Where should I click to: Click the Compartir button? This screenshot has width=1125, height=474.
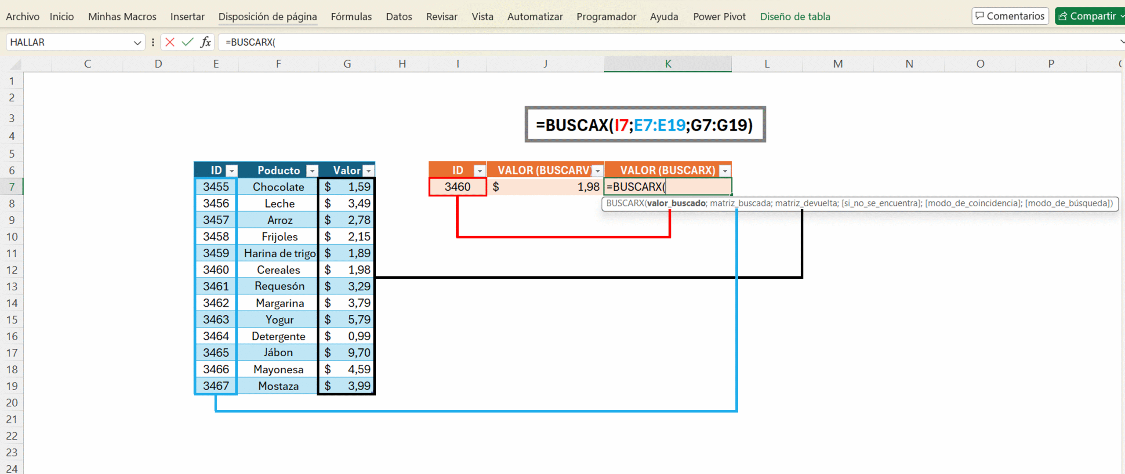point(1090,16)
